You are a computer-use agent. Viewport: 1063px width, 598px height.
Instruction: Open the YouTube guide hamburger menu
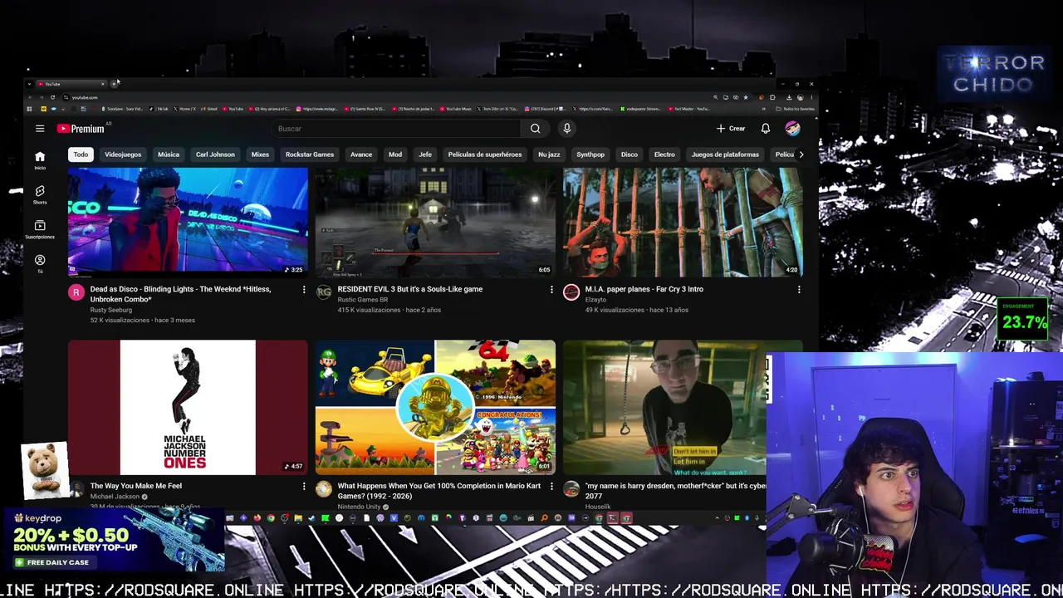click(40, 129)
